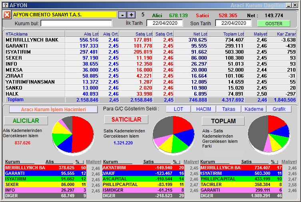The width and height of the screenshot is (301, 202).
Task: Click the TOPLAM pie chart
Action: 269,134
